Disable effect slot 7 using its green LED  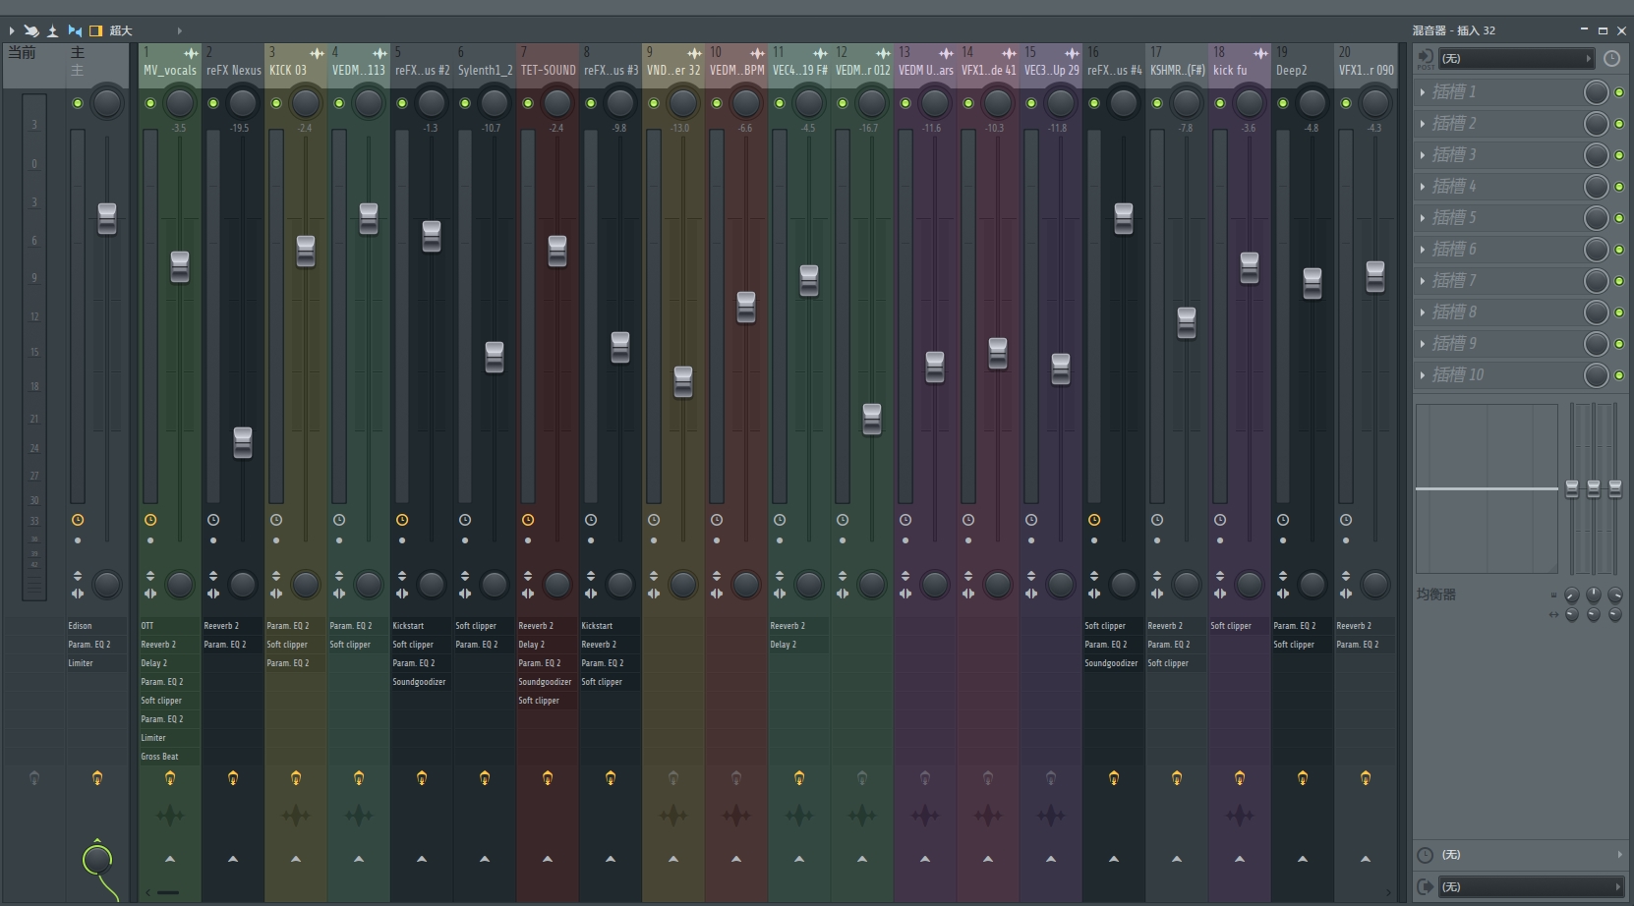[1619, 281]
